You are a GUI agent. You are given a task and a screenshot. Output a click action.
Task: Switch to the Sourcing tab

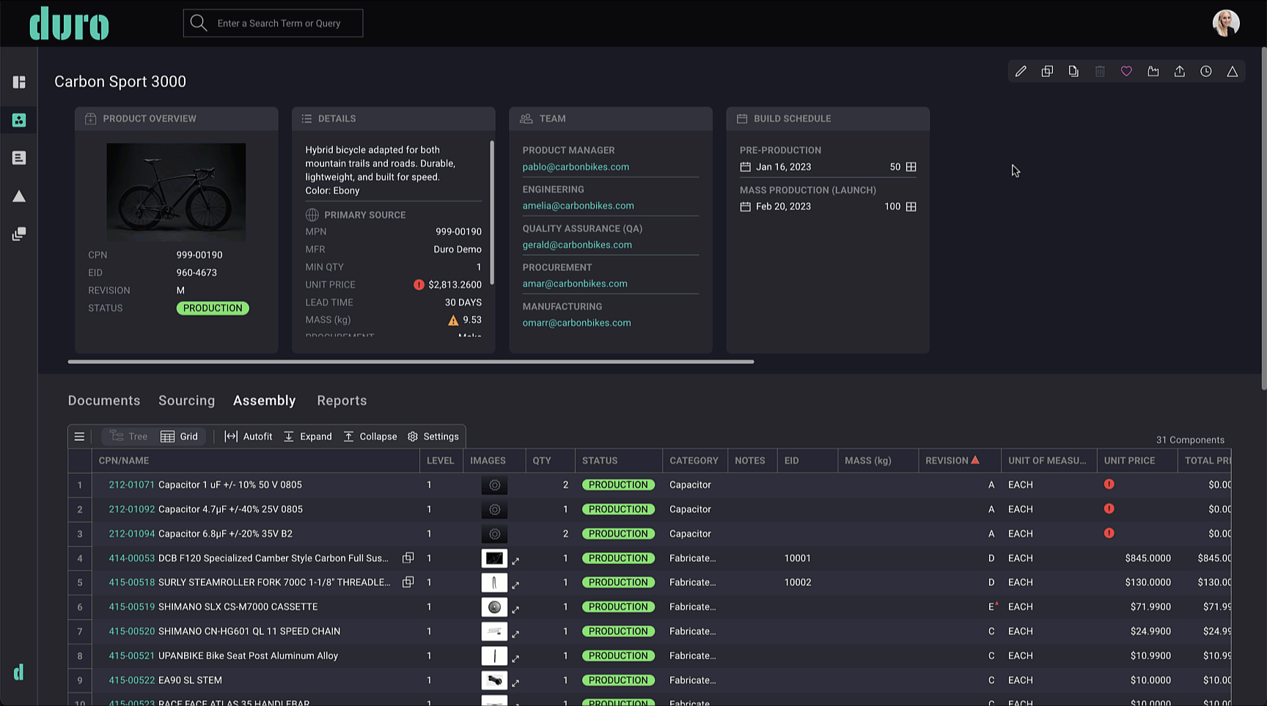point(186,401)
